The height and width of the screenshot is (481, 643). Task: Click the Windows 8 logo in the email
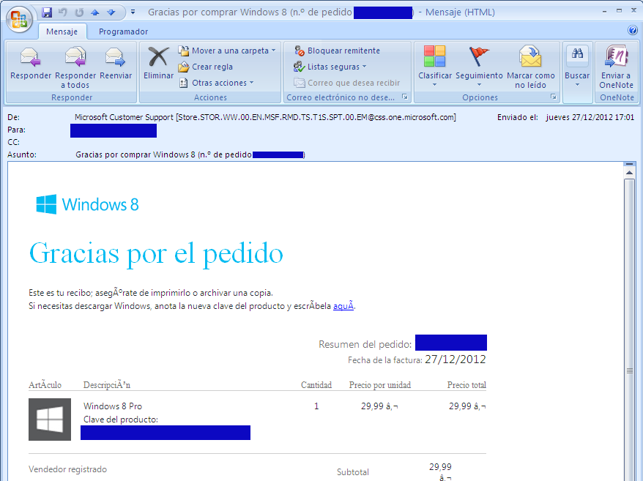[x=87, y=204]
